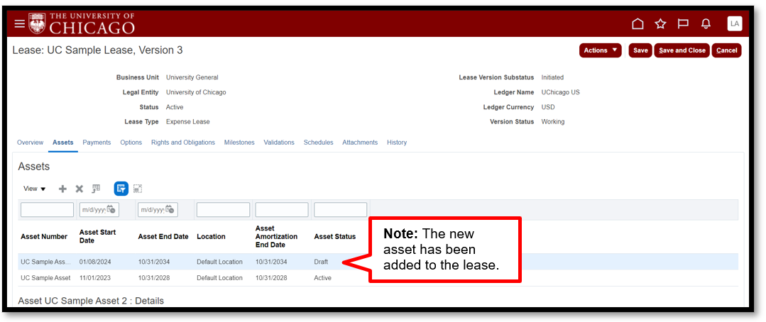This screenshot has width=766, height=322.
Task: Sort by Asset Number column header
Action: point(44,237)
